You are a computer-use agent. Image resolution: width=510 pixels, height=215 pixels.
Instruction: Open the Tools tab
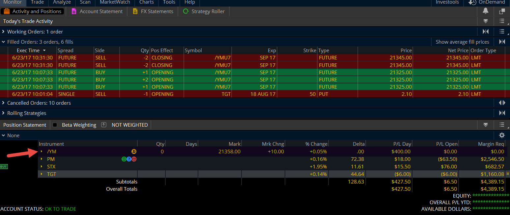pos(169,2)
